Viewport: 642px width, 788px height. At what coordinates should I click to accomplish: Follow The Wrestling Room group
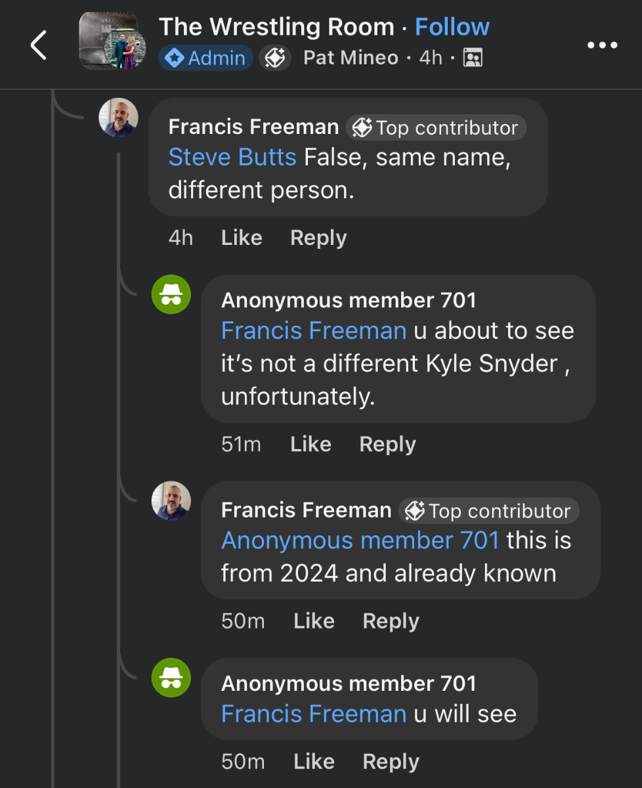click(452, 27)
